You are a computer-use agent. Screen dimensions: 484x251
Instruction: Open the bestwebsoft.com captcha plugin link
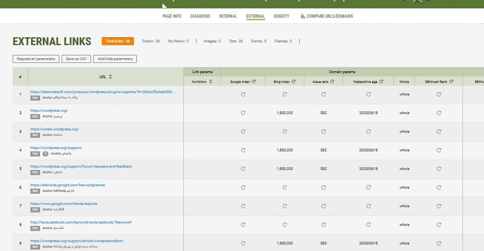point(103,92)
